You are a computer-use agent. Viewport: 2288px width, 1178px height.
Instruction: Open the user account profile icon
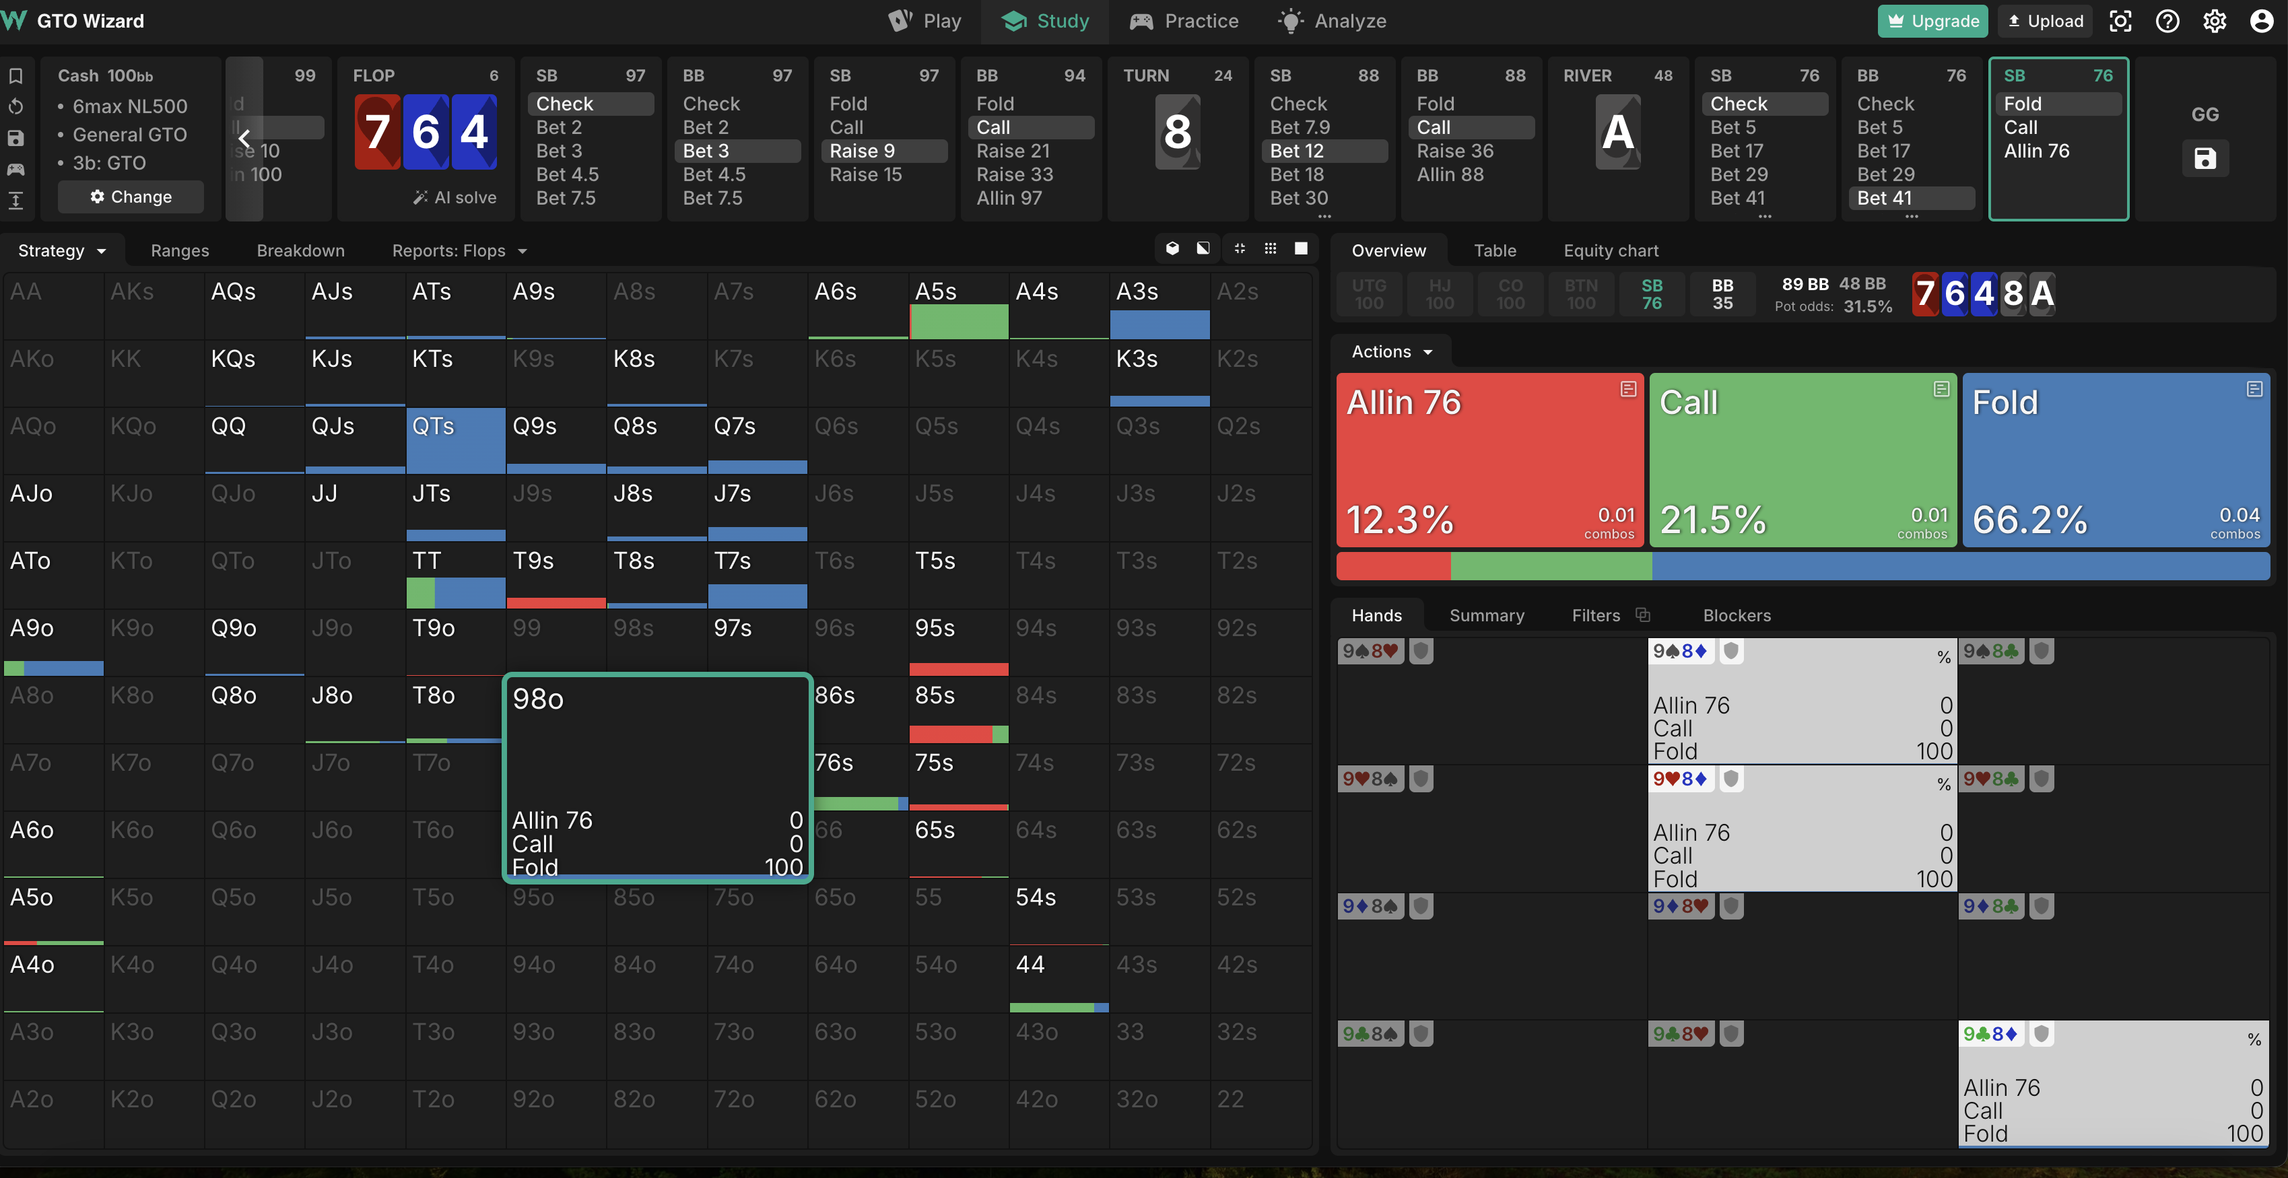[x=2261, y=22]
